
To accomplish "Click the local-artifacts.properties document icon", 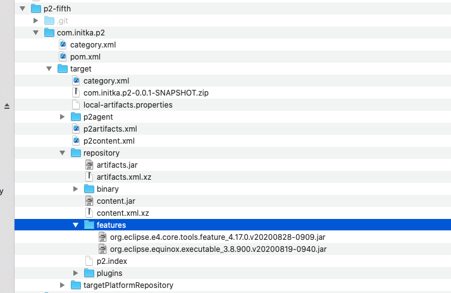I will pos(76,105).
